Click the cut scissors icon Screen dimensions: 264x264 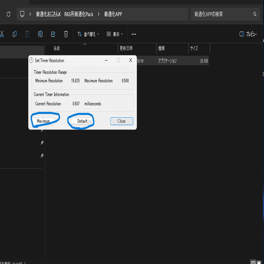point(2,34)
